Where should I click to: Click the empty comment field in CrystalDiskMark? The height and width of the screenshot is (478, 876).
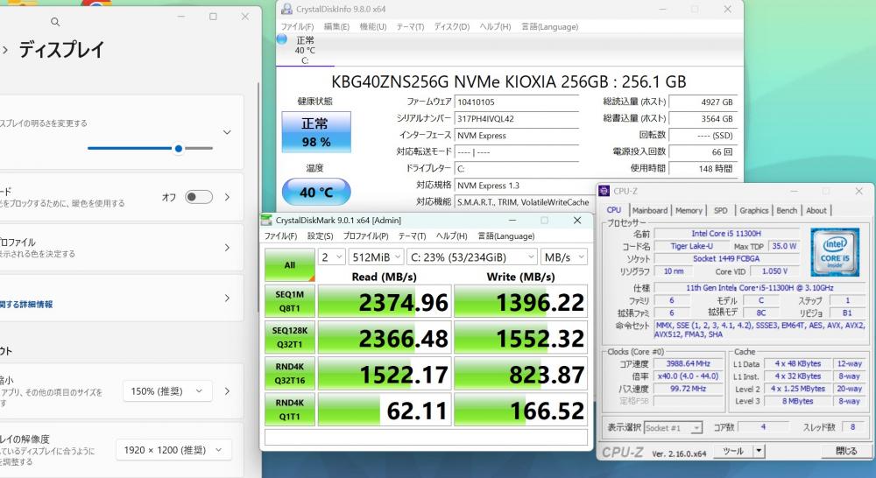click(426, 437)
